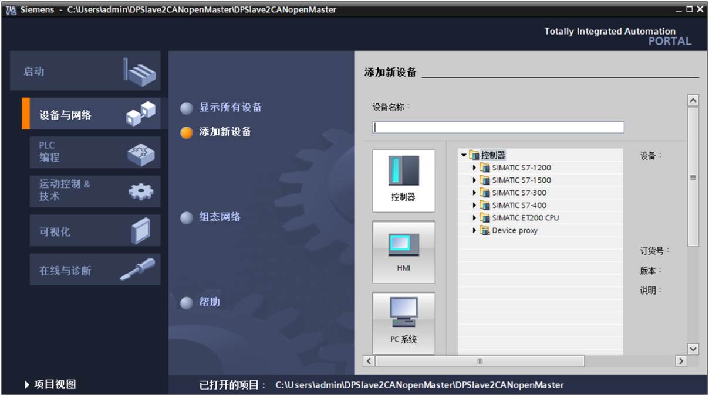Select the SIMATIC ET200 CPU tree row
The image size is (709, 396).
[540, 218]
